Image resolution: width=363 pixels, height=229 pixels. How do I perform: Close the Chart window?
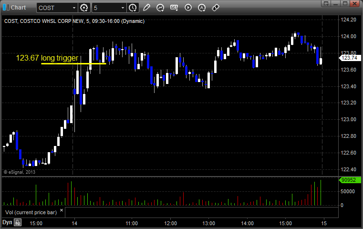pos(354,3)
